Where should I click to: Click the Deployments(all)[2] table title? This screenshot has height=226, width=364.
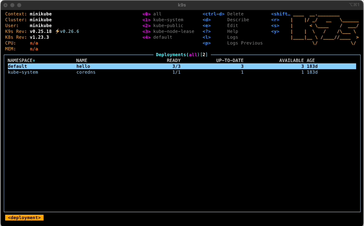182,55
